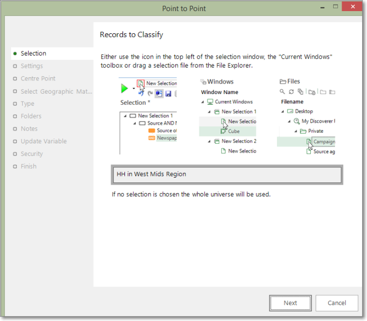The width and height of the screenshot is (367, 321).
Task: Click the My Discoverer folder icon
Action: [x=297, y=121]
